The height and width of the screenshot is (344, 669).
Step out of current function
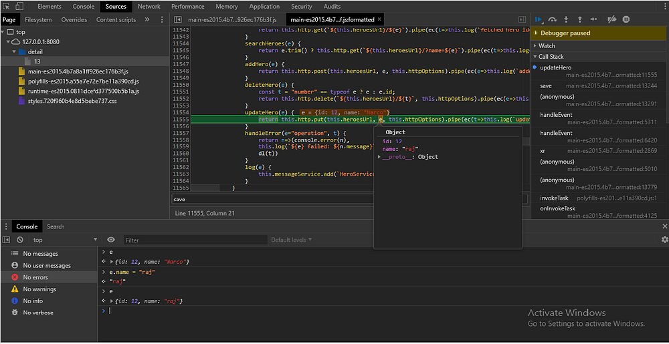(x=579, y=20)
